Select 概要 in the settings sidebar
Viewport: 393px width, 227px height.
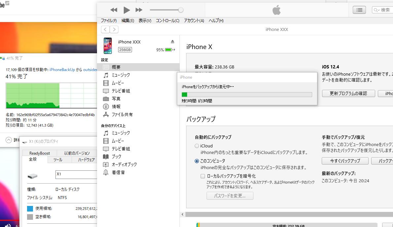click(138, 67)
